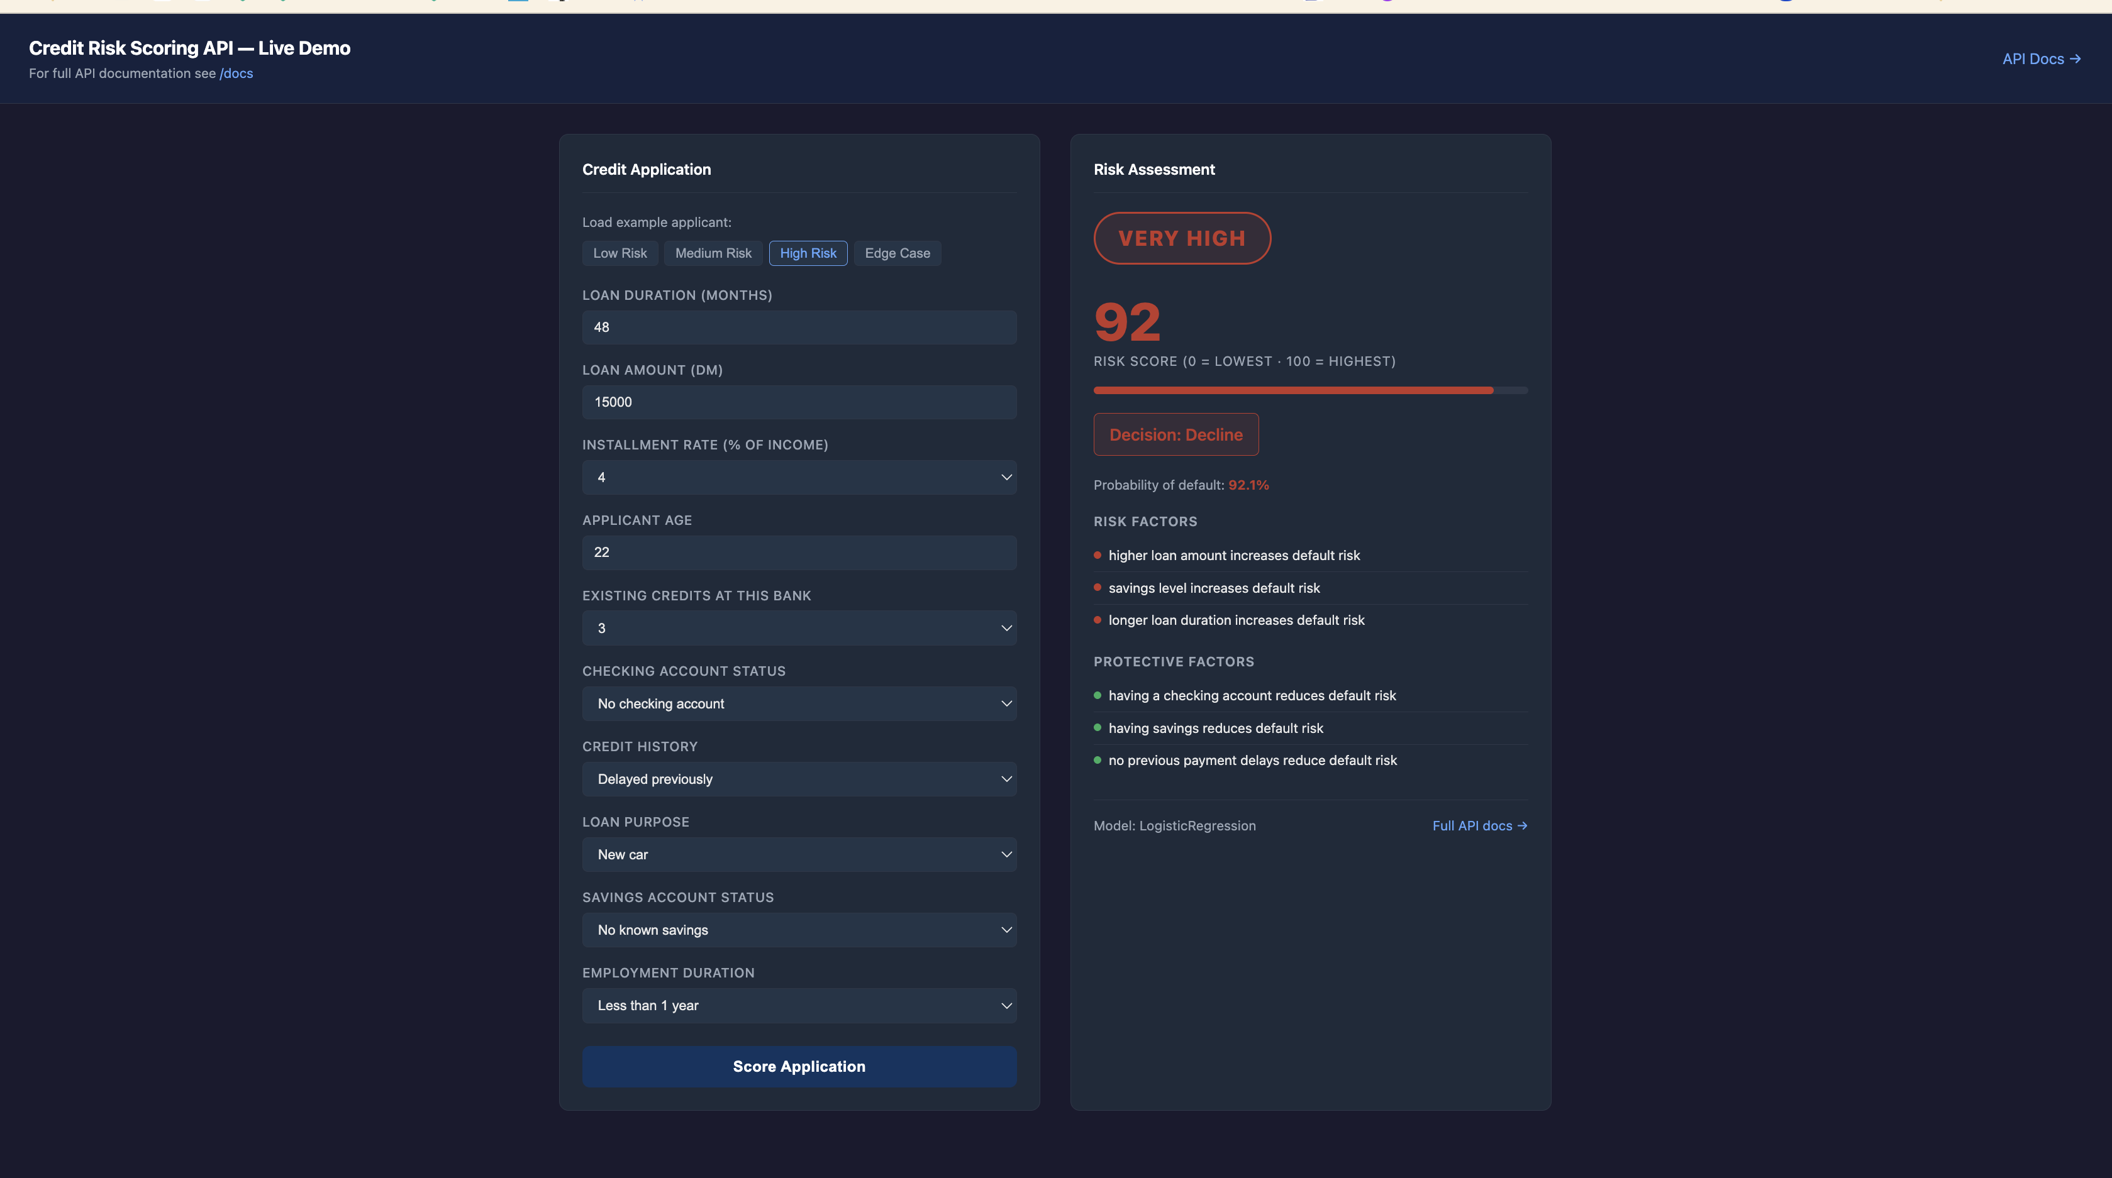Click 'no previous payment delays reduce default risk'

[1253, 760]
